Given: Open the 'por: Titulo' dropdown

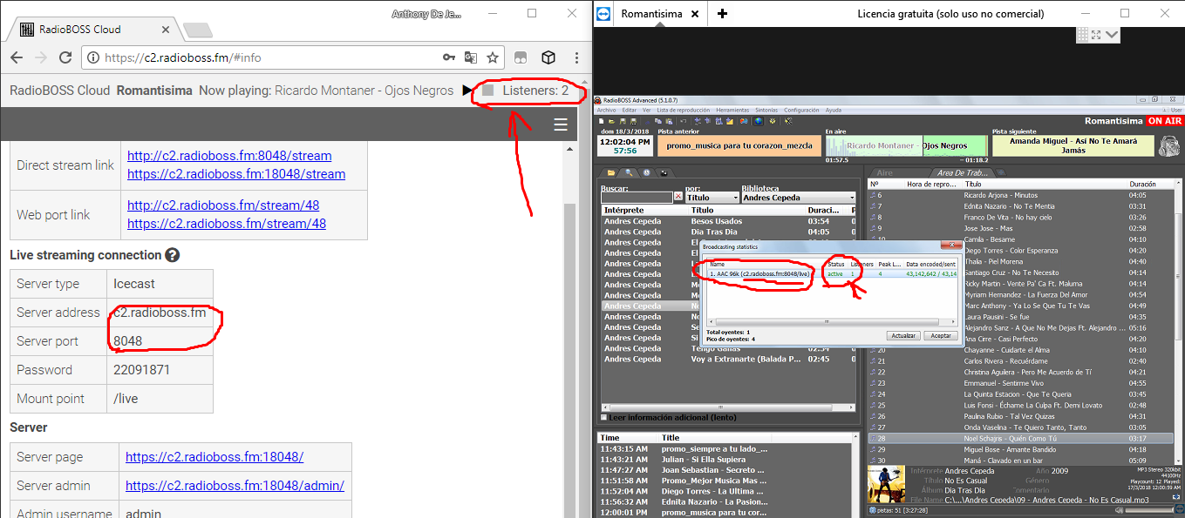Looking at the screenshot, I should 712,198.
